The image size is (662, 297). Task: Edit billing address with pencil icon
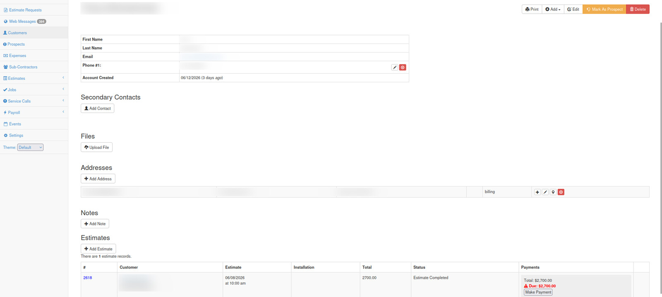[x=545, y=192]
